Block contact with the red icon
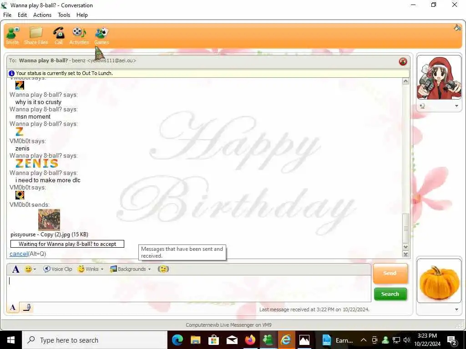The width and height of the screenshot is (466, 349). coord(403,61)
